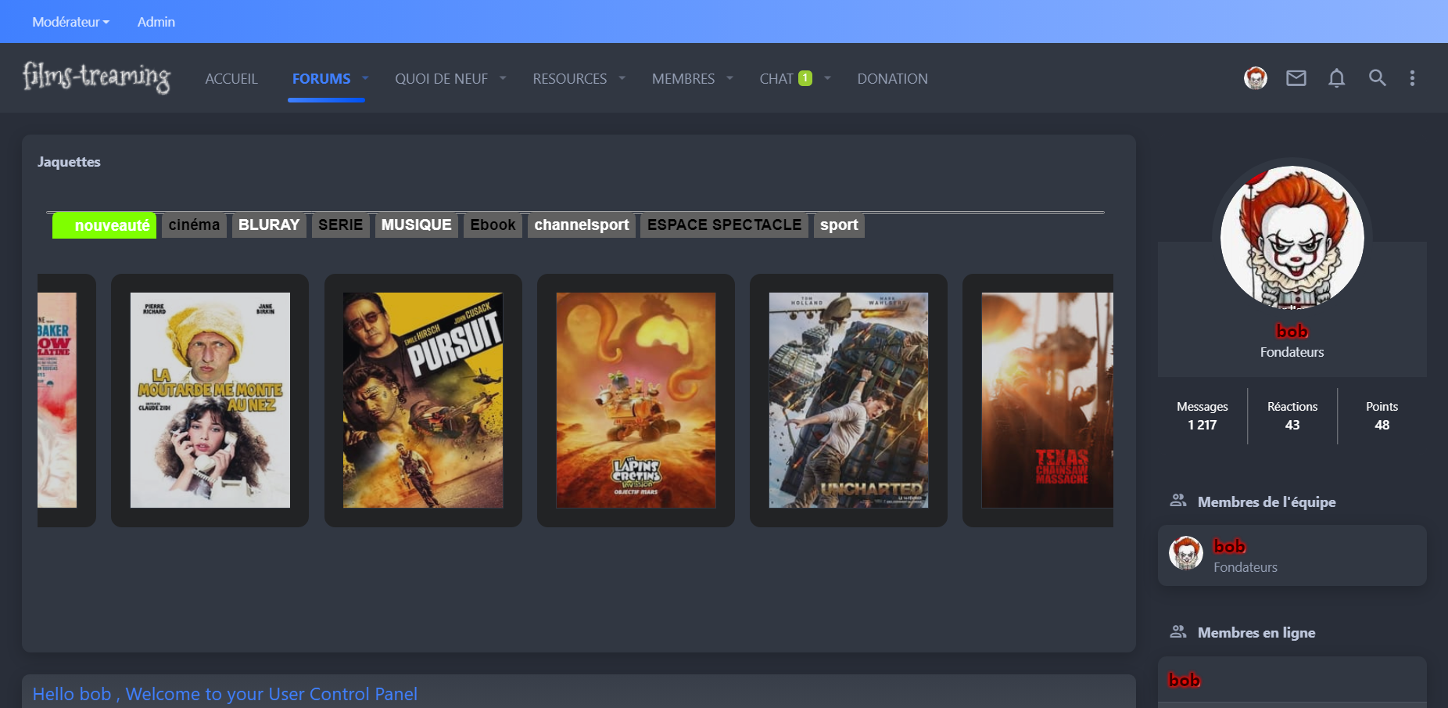Select the SERIE tab

pyautogui.click(x=340, y=225)
